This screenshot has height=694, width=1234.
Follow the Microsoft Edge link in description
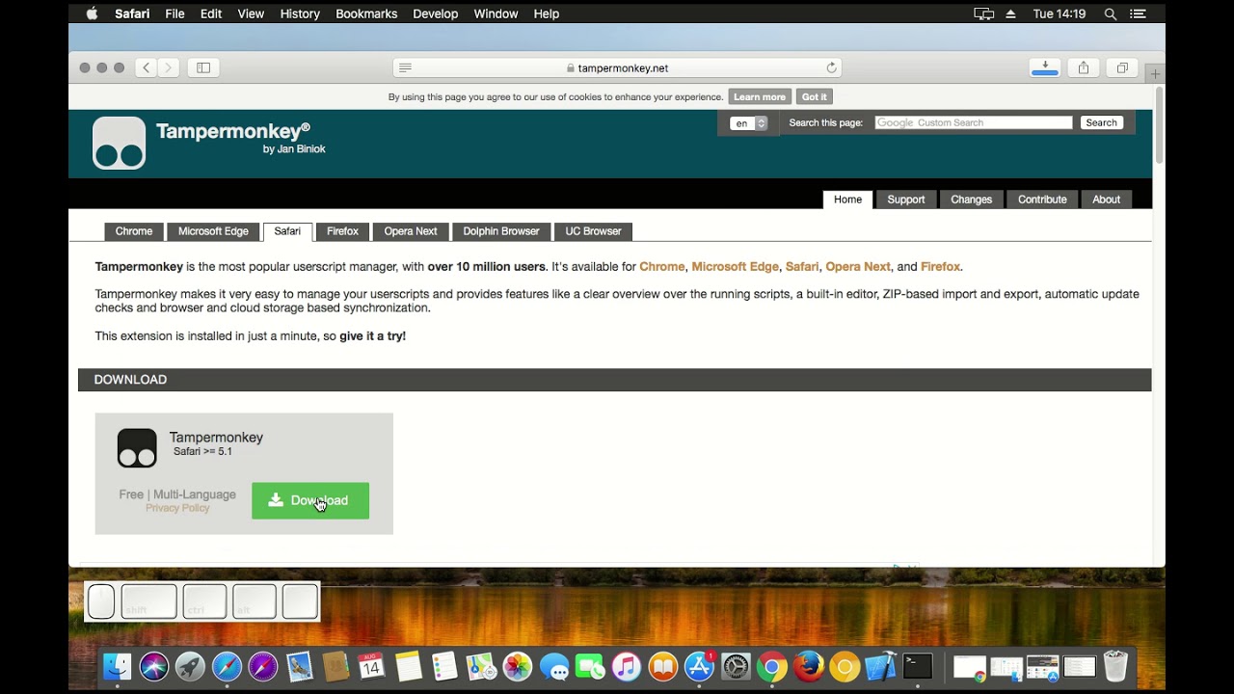click(x=735, y=267)
